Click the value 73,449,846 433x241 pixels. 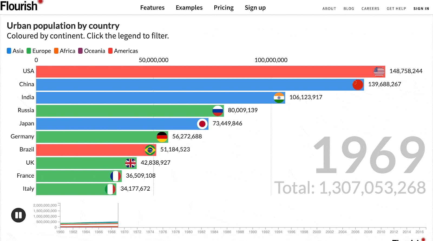[x=227, y=123]
